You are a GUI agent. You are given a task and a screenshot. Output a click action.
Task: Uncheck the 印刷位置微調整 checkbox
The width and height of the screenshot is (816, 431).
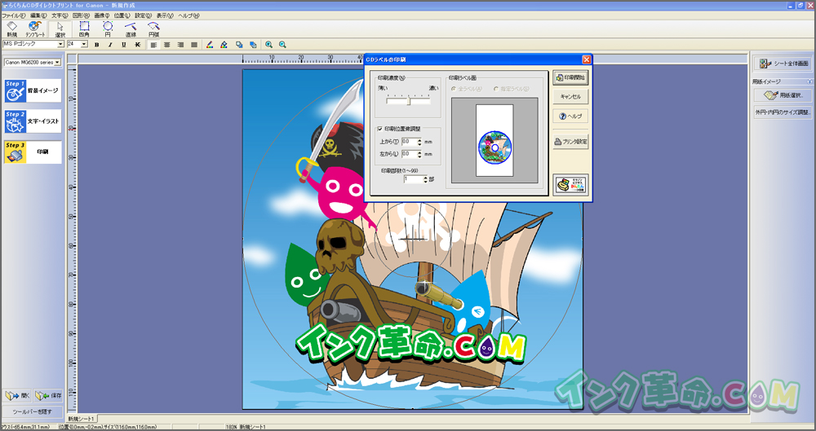pos(380,129)
